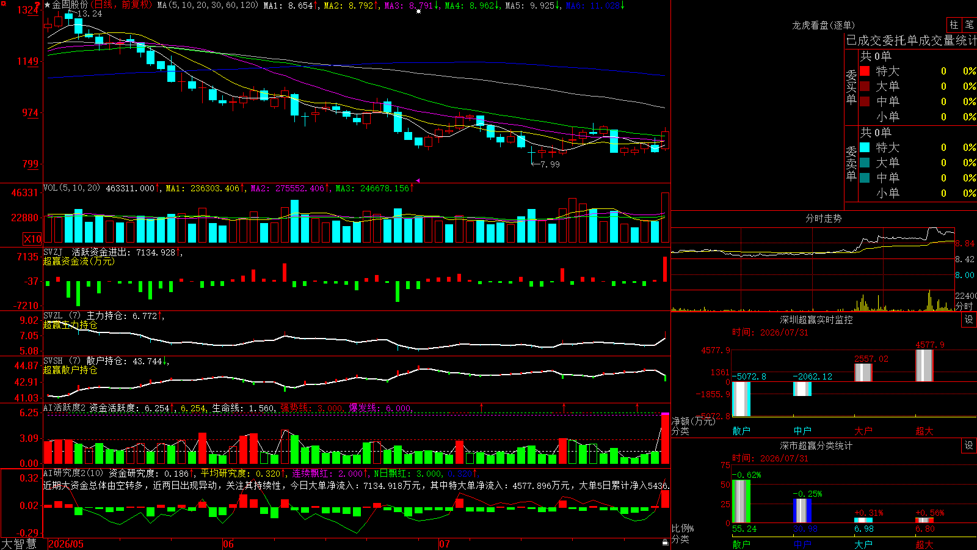Select the 06 month marker on the time axis
This screenshot has width=977, height=550.
(228, 544)
